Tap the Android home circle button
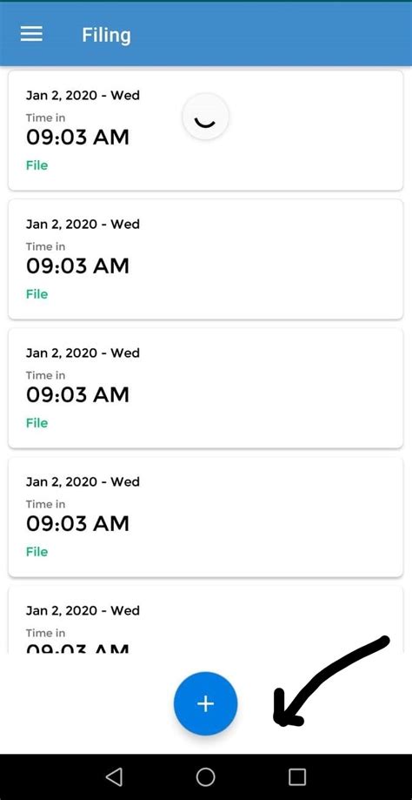This screenshot has height=800, width=412. tap(205, 777)
